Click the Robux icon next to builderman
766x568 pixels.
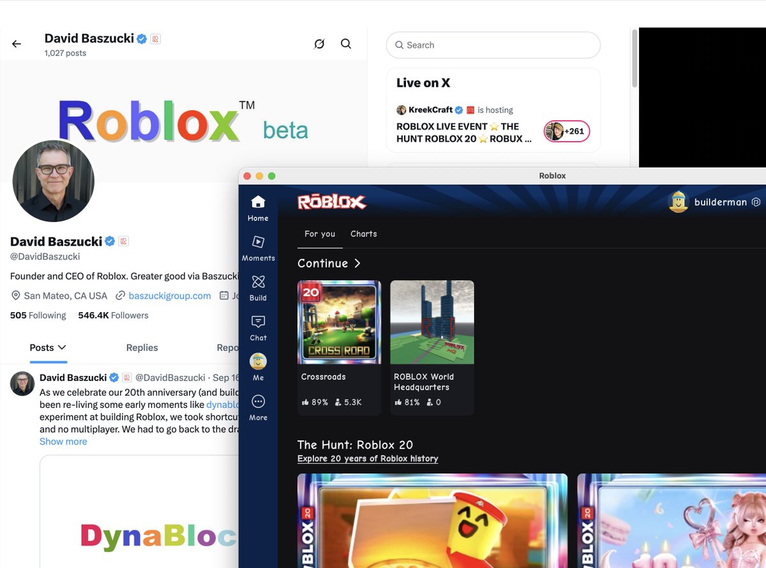pyautogui.click(x=756, y=202)
